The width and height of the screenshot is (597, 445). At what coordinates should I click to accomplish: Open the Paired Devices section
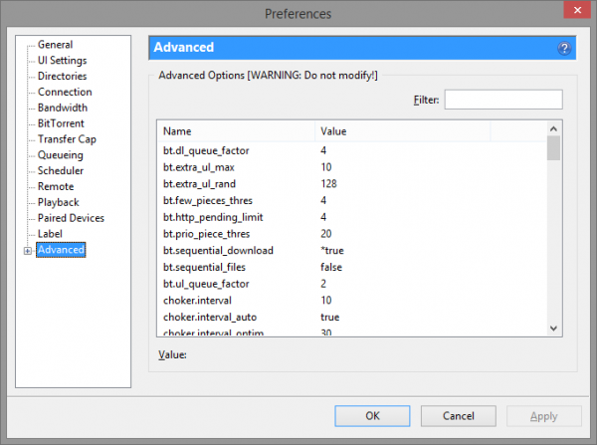click(x=70, y=218)
